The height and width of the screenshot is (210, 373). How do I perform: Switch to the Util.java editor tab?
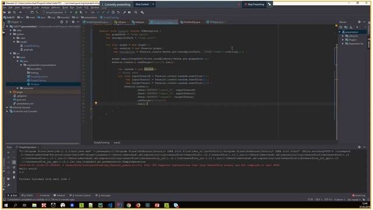point(121,22)
